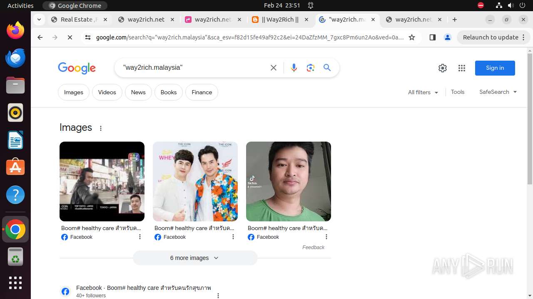Close the || Way2Rich || tab

pos(306,20)
